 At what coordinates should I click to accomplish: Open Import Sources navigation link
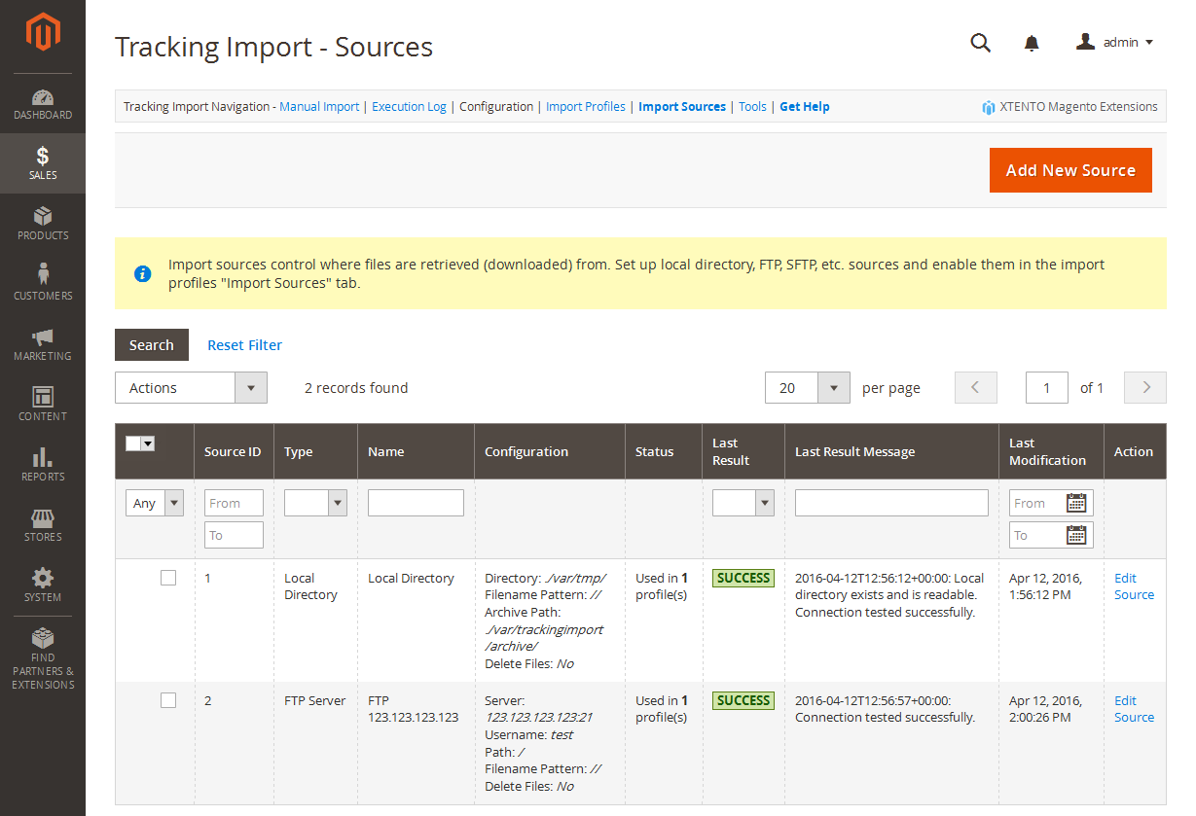[x=682, y=107]
